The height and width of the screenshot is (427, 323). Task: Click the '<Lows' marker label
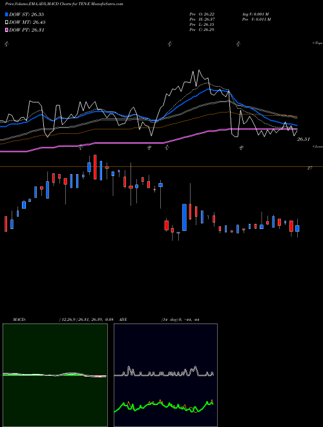pos(317,146)
